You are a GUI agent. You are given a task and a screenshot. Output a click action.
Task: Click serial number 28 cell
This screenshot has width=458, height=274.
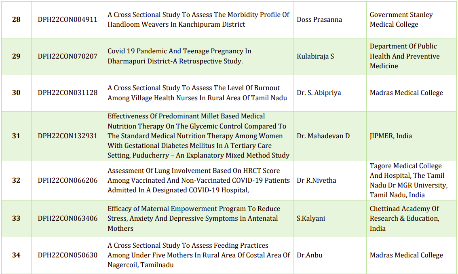(16, 19)
